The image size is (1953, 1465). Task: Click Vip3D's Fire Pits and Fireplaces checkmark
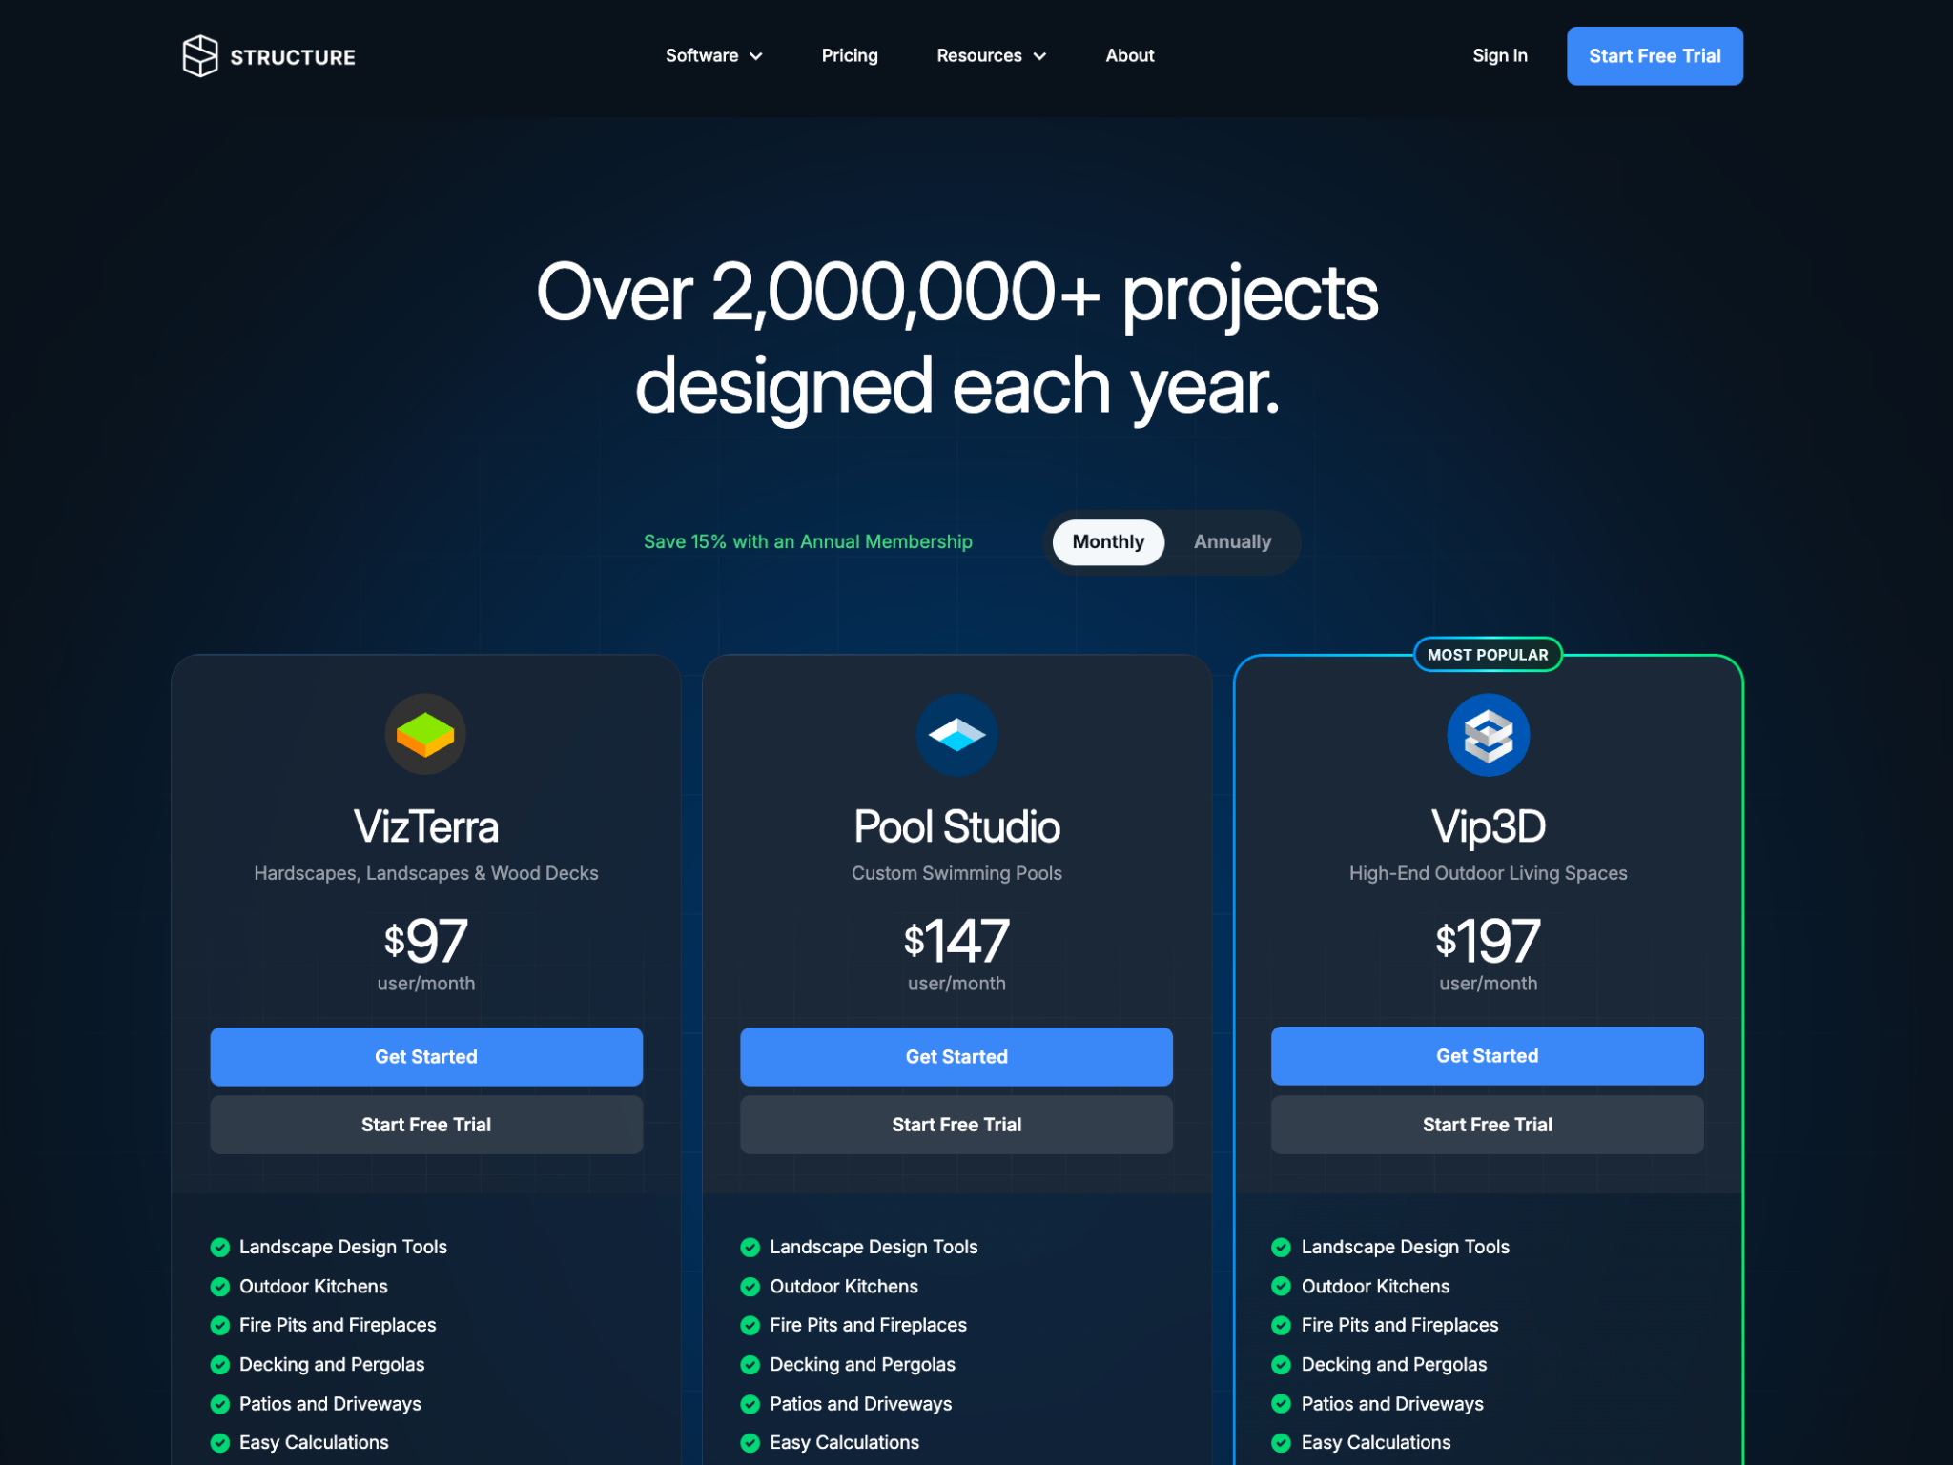pyautogui.click(x=1282, y=1325)
